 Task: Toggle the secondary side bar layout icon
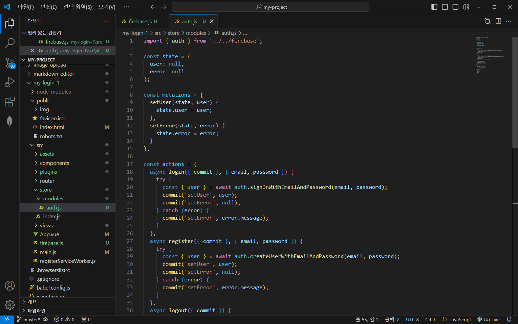click(456, 7)
